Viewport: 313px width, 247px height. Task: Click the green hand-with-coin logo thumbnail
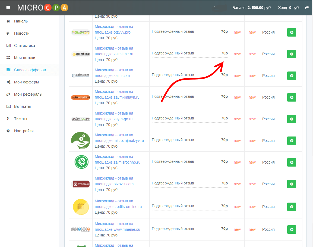(x=81, y=141)
